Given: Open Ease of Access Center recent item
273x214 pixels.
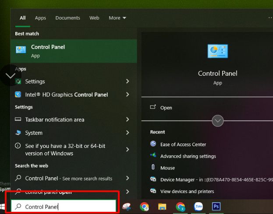Looking at the screenshot, I should point(183,144).
